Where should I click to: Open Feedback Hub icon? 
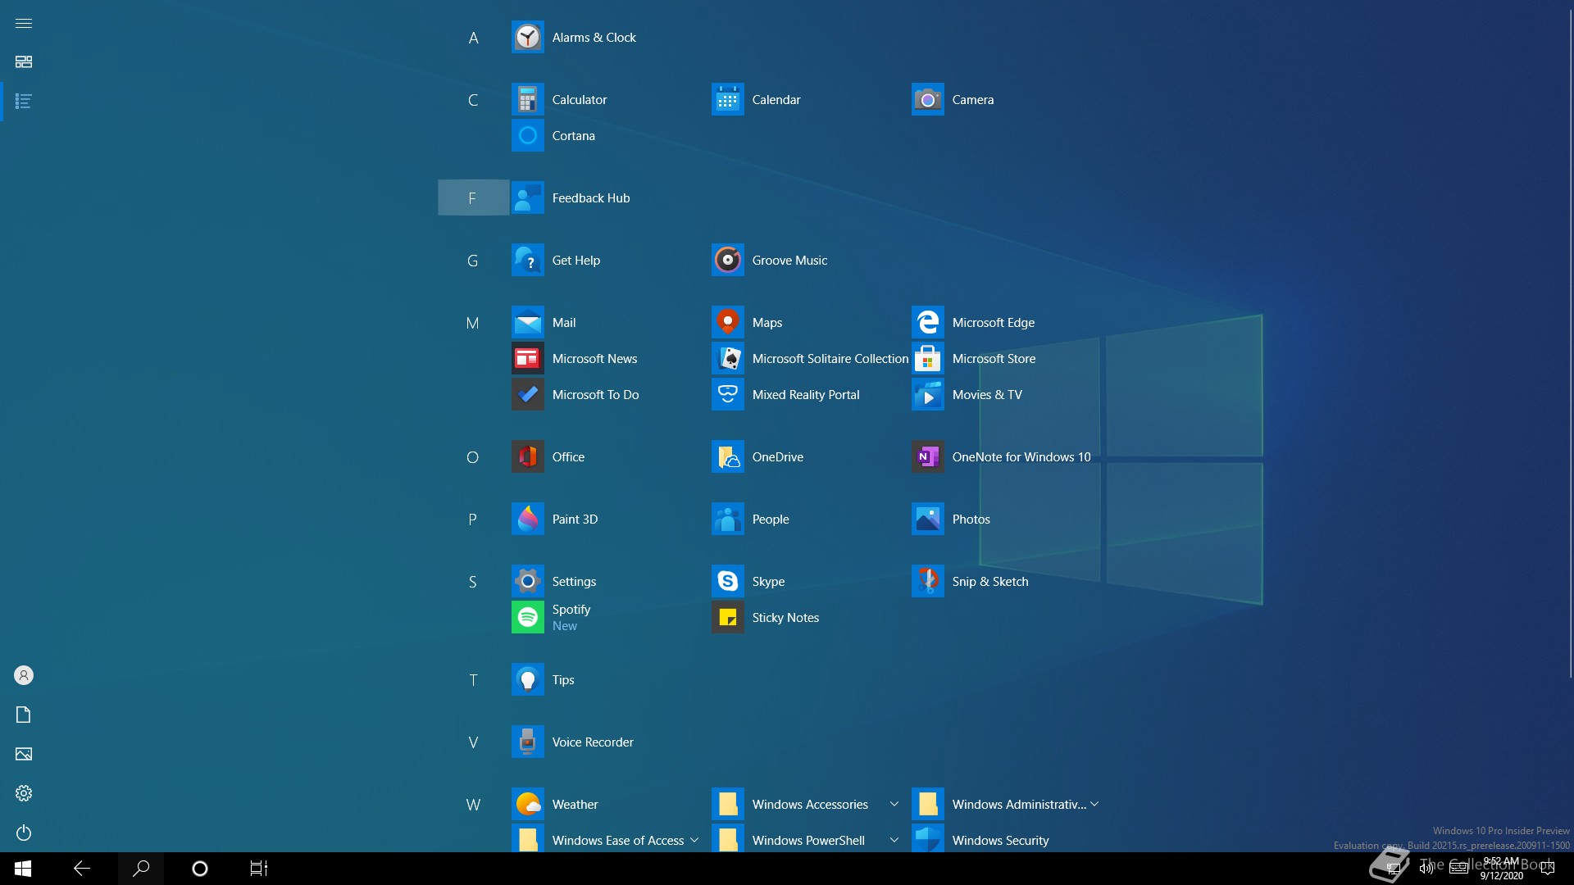[x=527, y=198]
